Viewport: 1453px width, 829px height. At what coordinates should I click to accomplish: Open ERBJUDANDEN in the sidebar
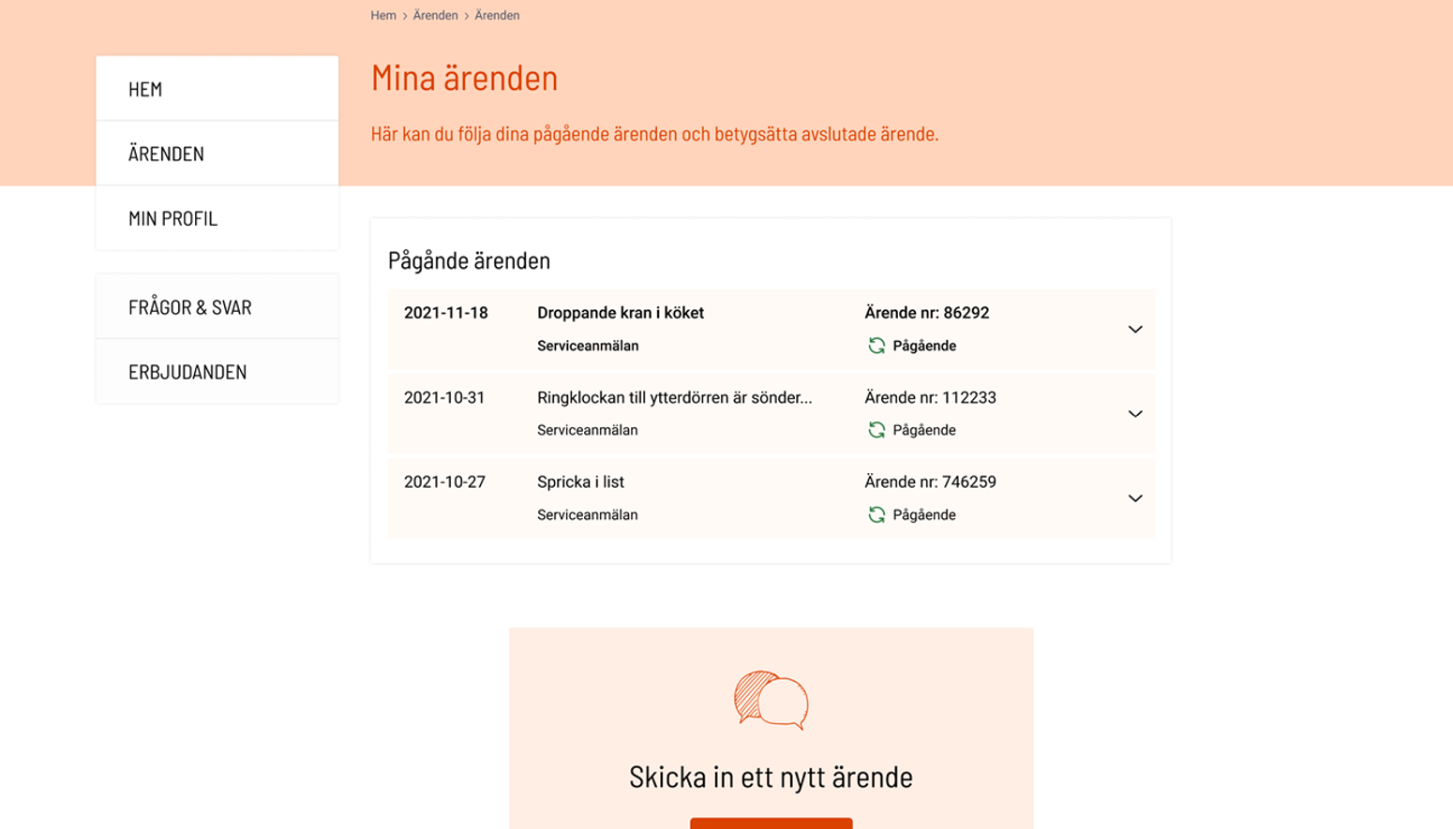[x=217, y=372]
